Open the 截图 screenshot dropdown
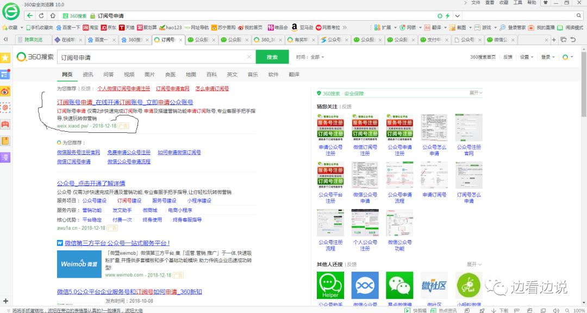The image size is (587, 313). (x=460, y=27)
